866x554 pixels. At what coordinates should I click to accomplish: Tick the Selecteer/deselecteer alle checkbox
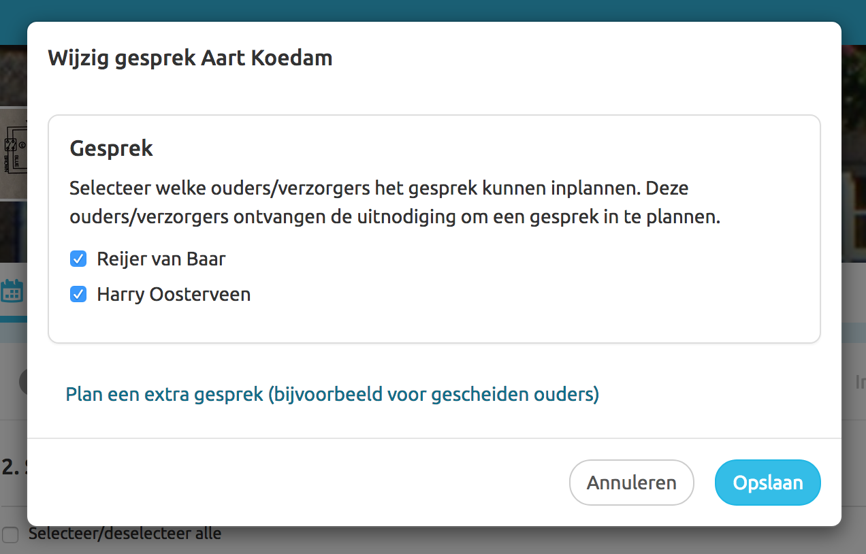tap(10, 535)
